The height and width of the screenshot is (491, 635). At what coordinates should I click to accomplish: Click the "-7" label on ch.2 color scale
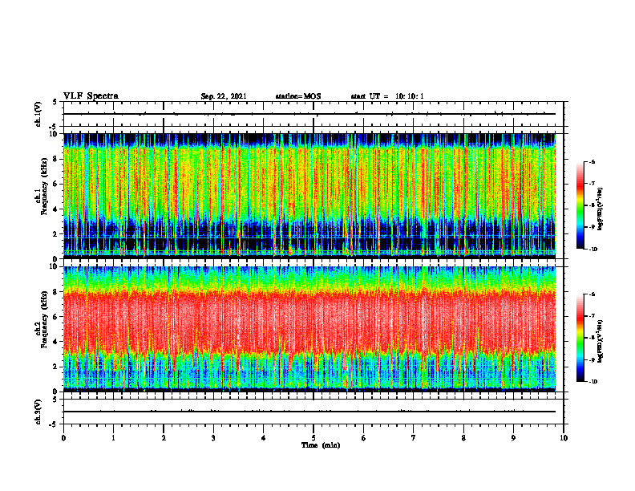click(x=592, y=316)
